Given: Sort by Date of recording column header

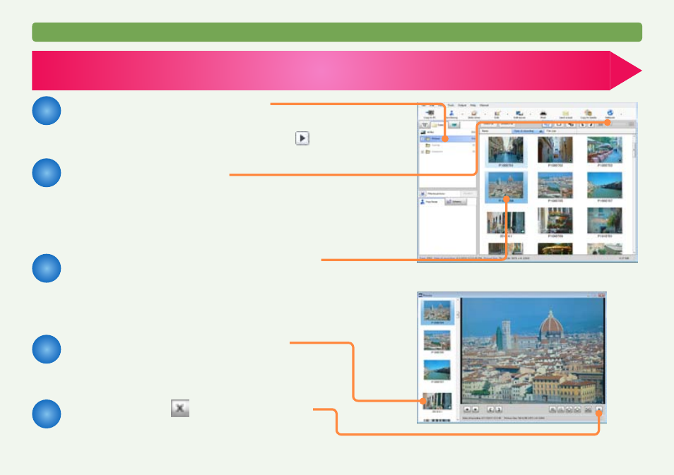Looking at the screenshot, I should coord(527,131).
